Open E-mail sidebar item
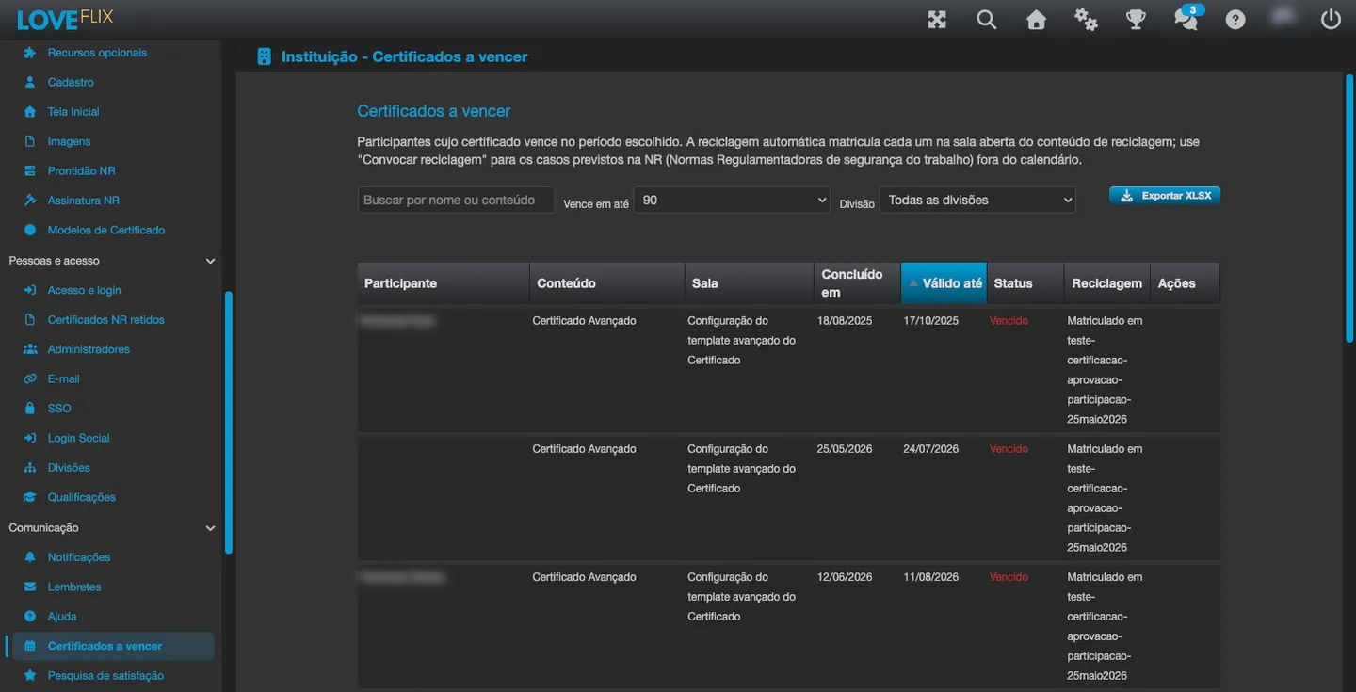Viewport: 1356px width, 692px height. 64,379
